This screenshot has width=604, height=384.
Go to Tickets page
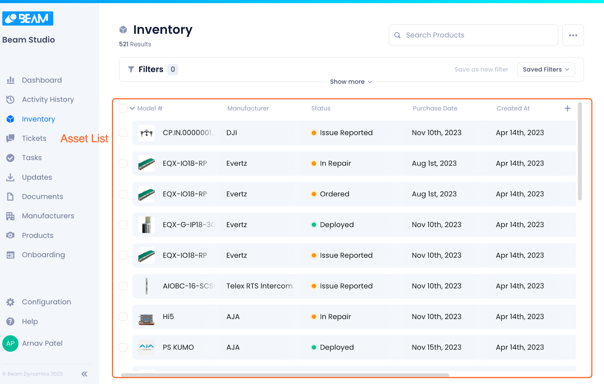[34, 138]
